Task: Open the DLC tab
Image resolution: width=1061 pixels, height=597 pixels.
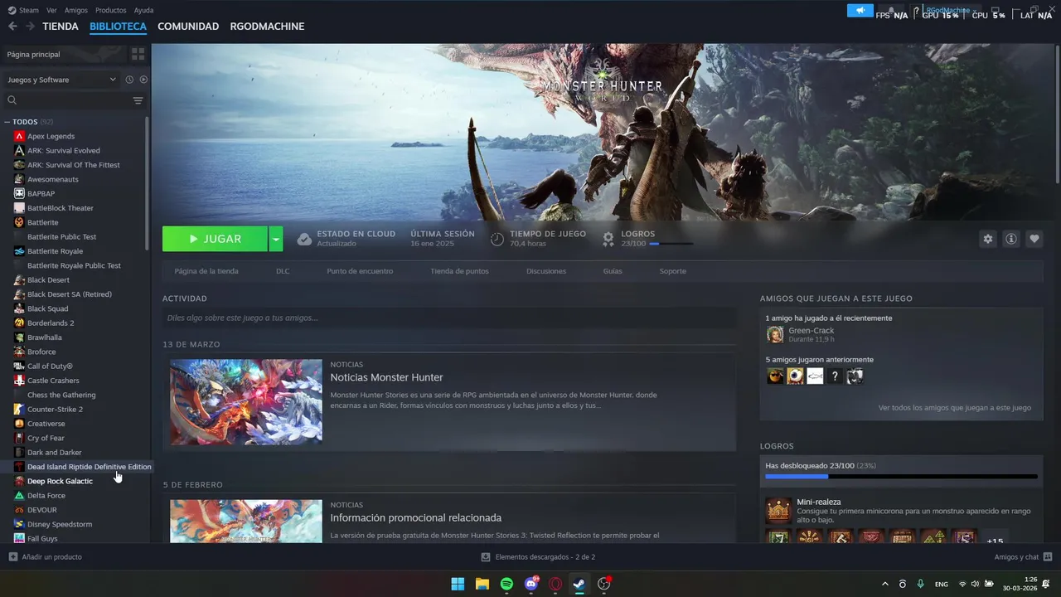Action: pyautogui.click(x=283, y=271)
